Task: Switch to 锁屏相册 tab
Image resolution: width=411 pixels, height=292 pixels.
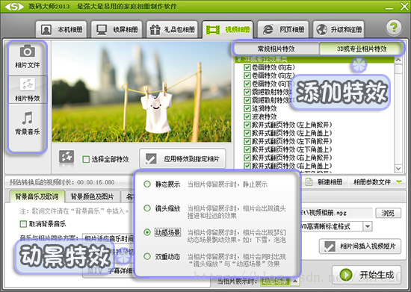Action: point(117,29)
